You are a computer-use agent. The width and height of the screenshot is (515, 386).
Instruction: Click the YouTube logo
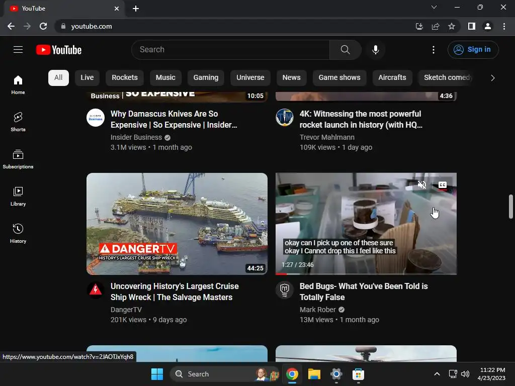coord(59,50)
